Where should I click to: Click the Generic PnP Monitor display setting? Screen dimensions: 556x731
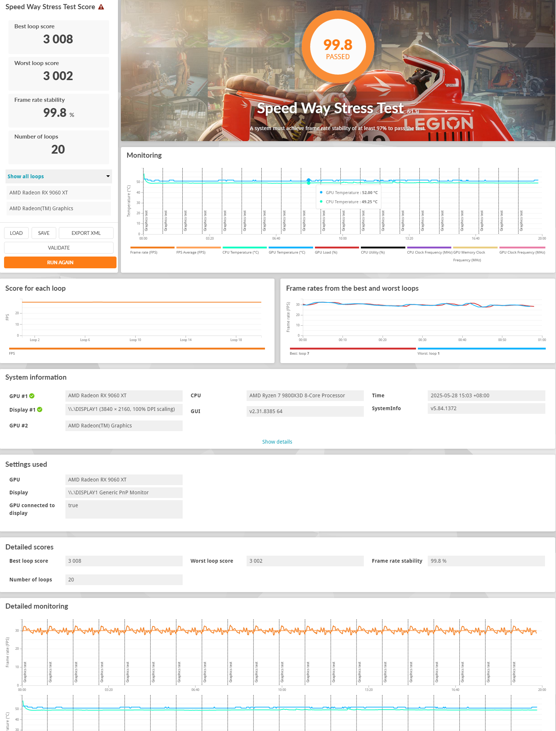tap(124, 492)
